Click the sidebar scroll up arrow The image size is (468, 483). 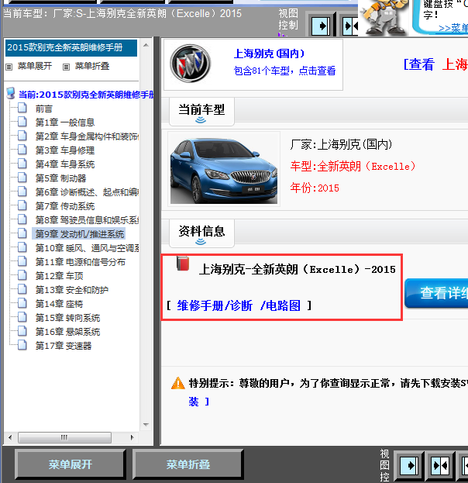(x=146, y=45)
